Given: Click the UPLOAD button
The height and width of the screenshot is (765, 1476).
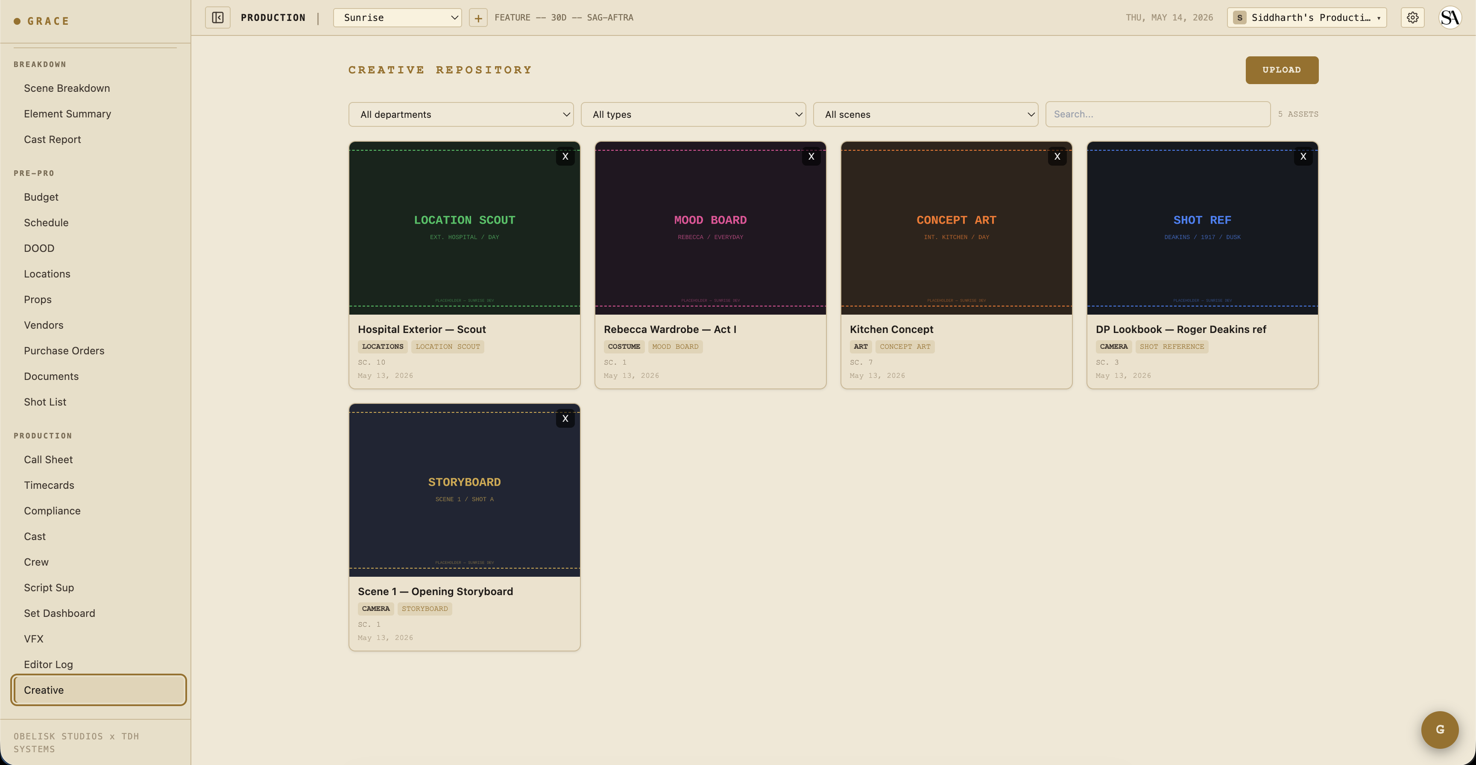Looking at the screenshot, I should [x=1282, y=70].
